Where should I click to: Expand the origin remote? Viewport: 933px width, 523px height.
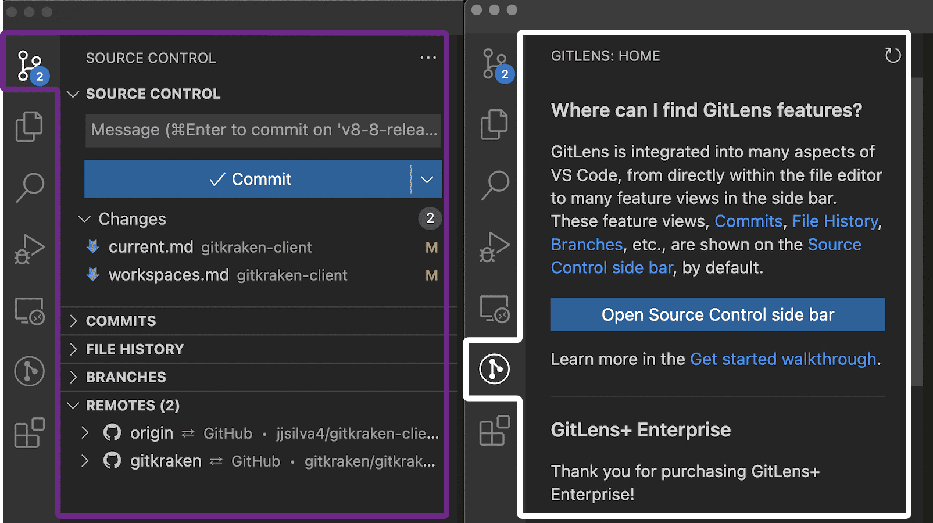point(85,433)
